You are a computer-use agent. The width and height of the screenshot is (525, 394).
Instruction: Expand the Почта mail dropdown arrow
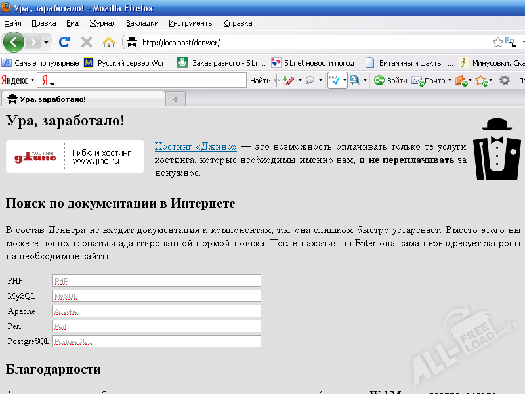click(x=450, y=81)
